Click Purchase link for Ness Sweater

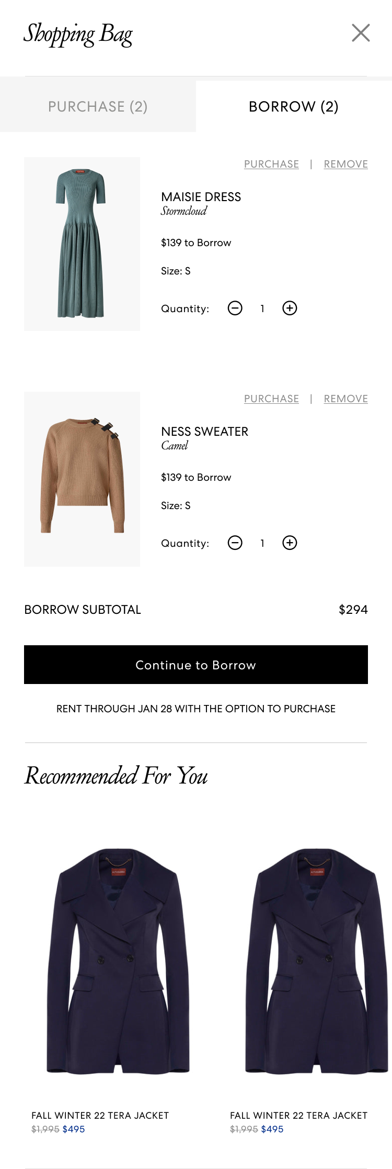271,399
